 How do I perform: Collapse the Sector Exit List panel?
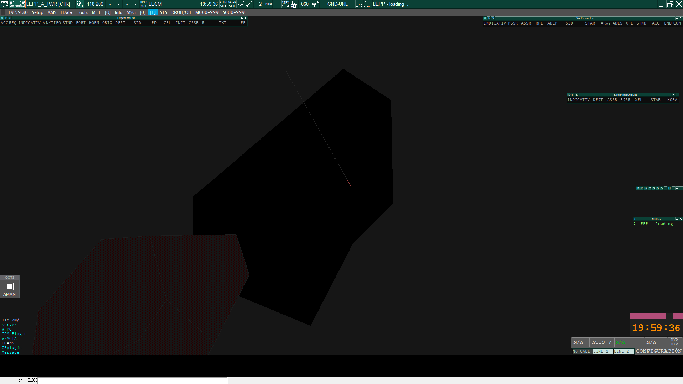point(677,18)
